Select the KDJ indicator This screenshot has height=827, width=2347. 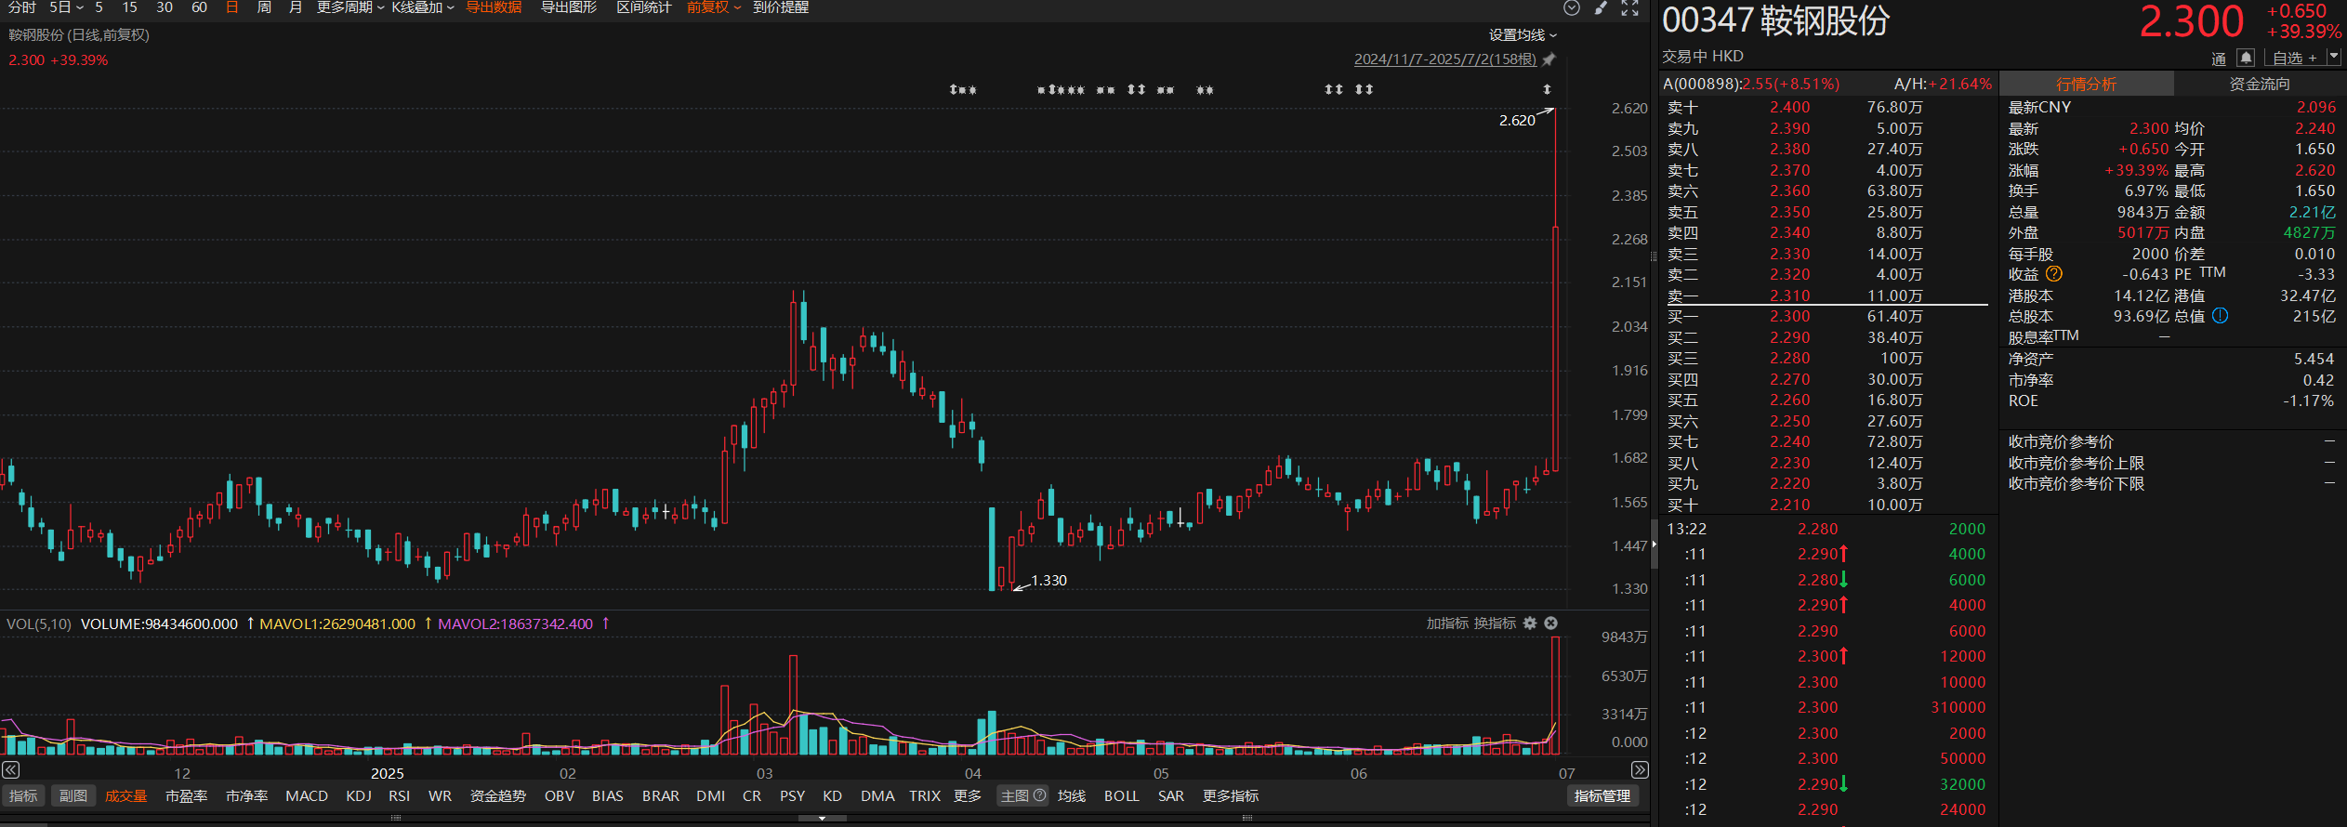pyautogui.click(x=359, y=795)
